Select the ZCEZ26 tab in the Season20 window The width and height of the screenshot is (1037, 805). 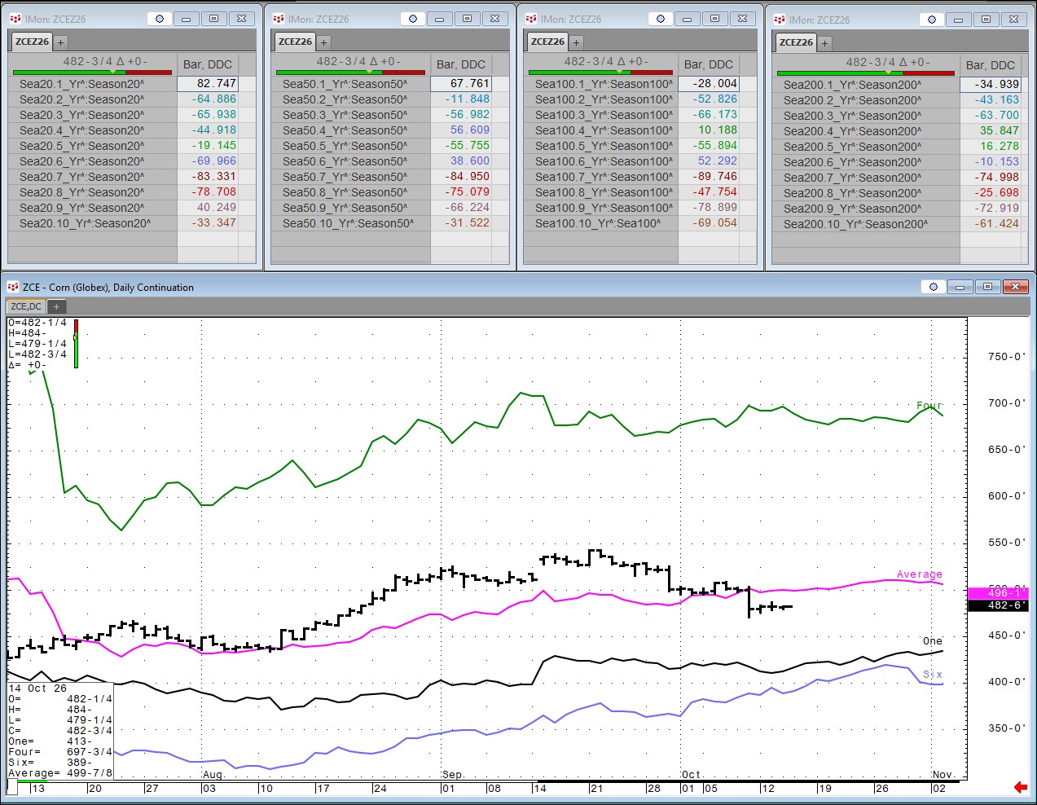tap(32, 42)
